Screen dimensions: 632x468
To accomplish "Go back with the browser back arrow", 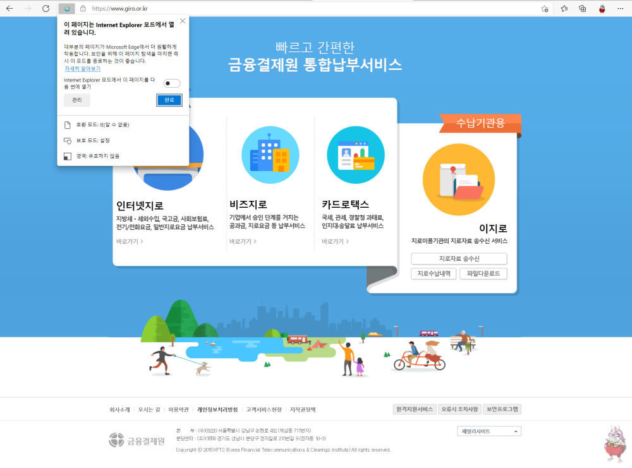I will (x=9, y=8).
